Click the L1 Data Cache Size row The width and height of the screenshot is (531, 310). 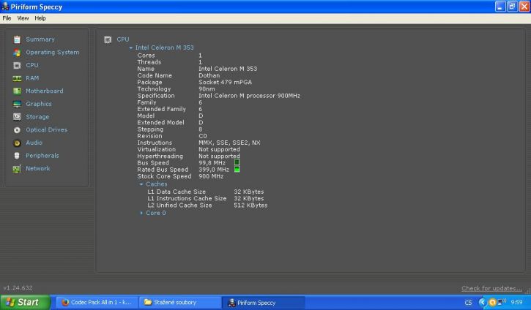coord(206,192)
